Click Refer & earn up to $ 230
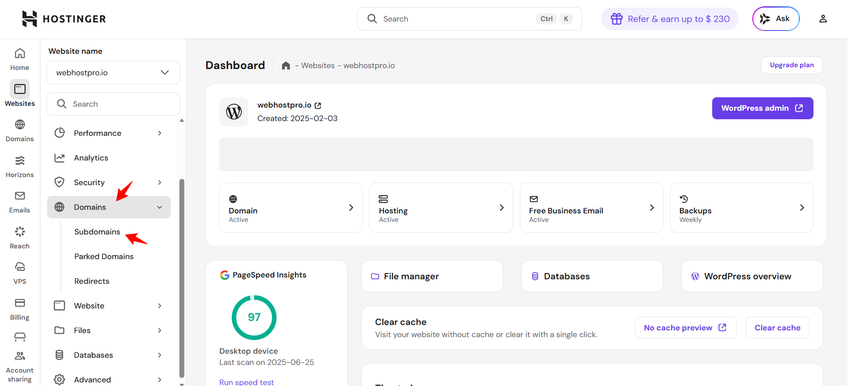 670,19
